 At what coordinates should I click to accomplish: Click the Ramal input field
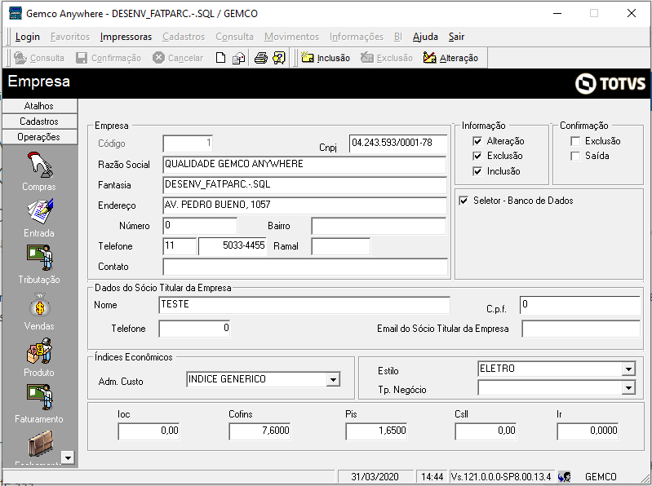[340, 246]
